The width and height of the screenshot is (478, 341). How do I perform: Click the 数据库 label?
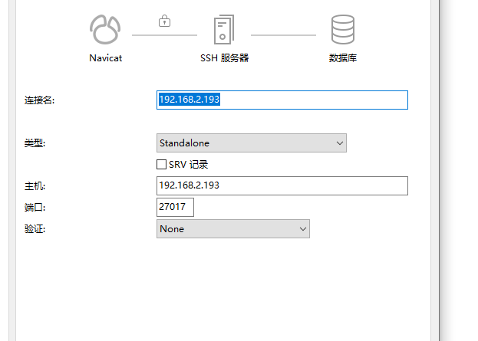click(x=343, y=57)
